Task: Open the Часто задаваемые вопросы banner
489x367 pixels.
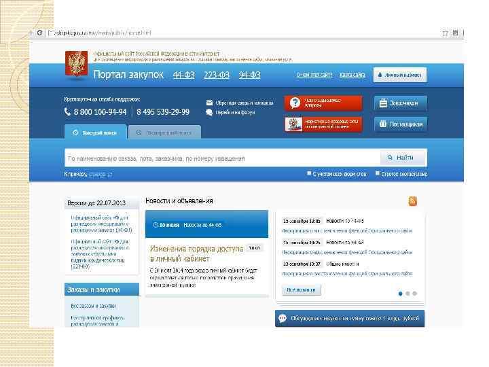Action: [x=323, y=103]
